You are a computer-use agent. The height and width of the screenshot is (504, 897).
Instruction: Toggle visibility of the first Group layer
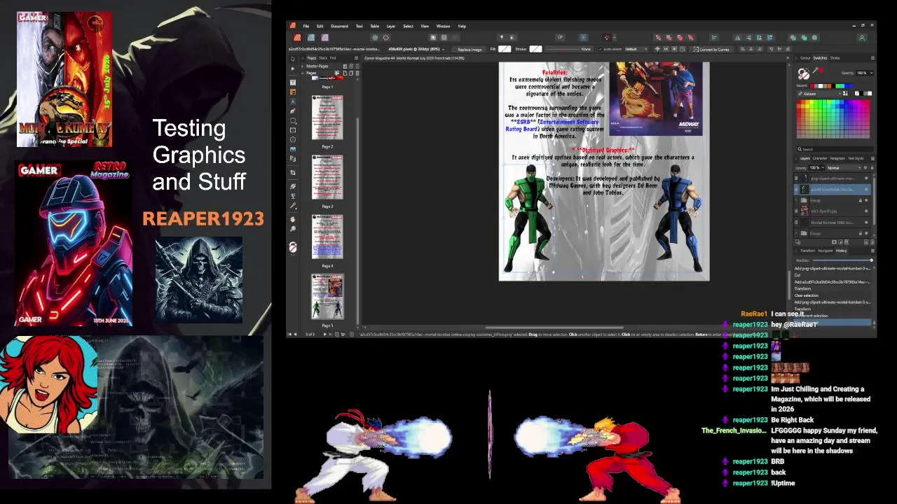coord(866,200)
